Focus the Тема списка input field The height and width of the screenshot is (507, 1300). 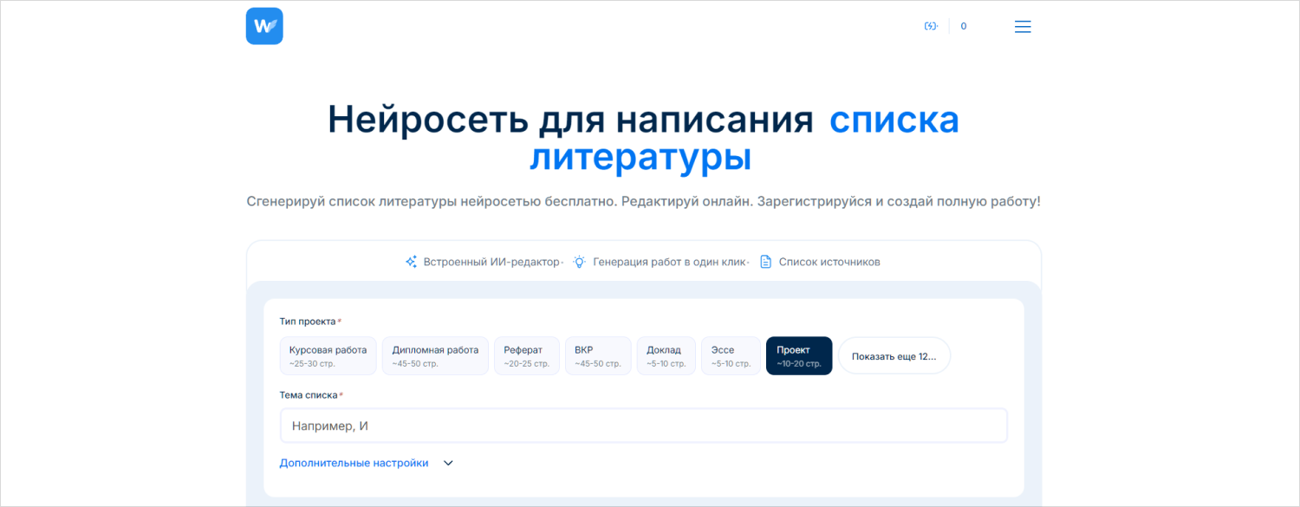[643, 426]
